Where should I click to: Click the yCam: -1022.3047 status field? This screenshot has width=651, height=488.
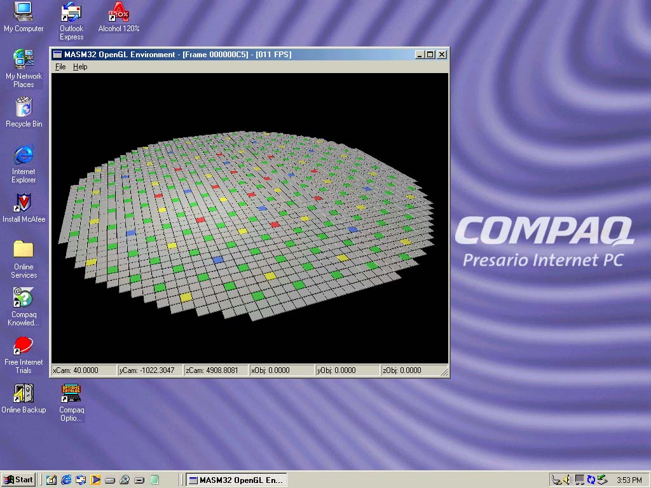[150, 370]
